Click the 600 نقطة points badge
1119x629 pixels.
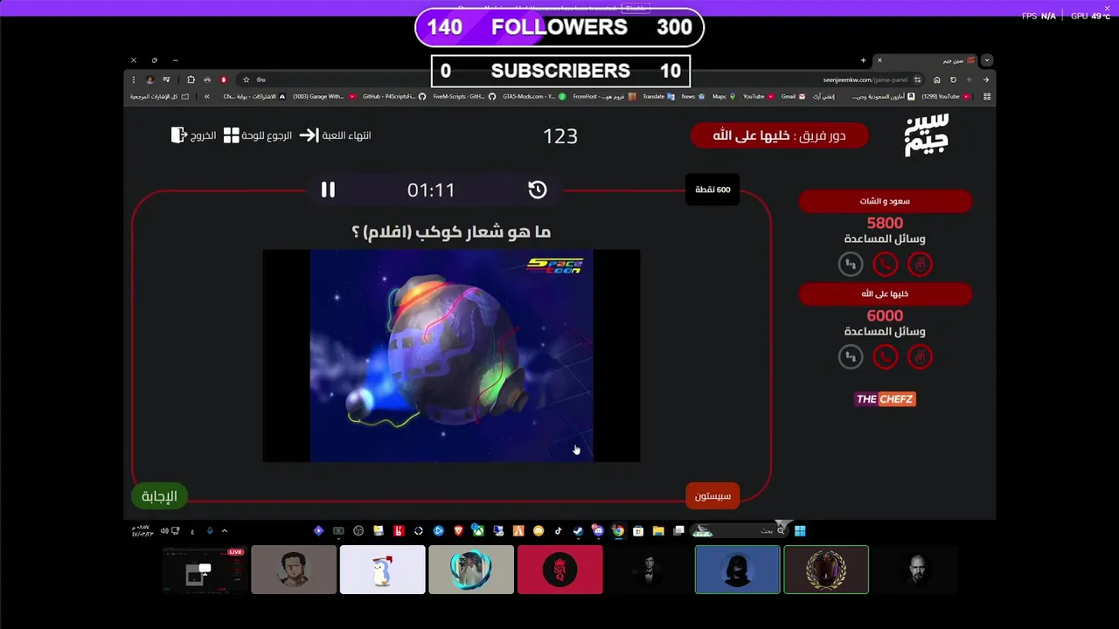(712, 190)
